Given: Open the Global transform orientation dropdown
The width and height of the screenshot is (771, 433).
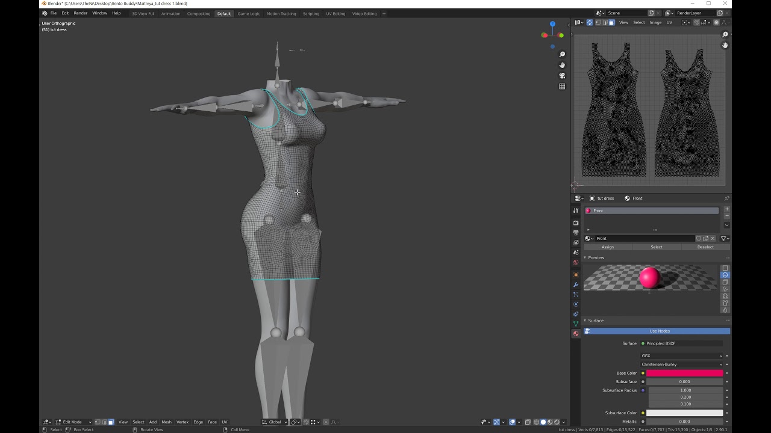Looking at the screenshot, I should click(x=275, y=422).
